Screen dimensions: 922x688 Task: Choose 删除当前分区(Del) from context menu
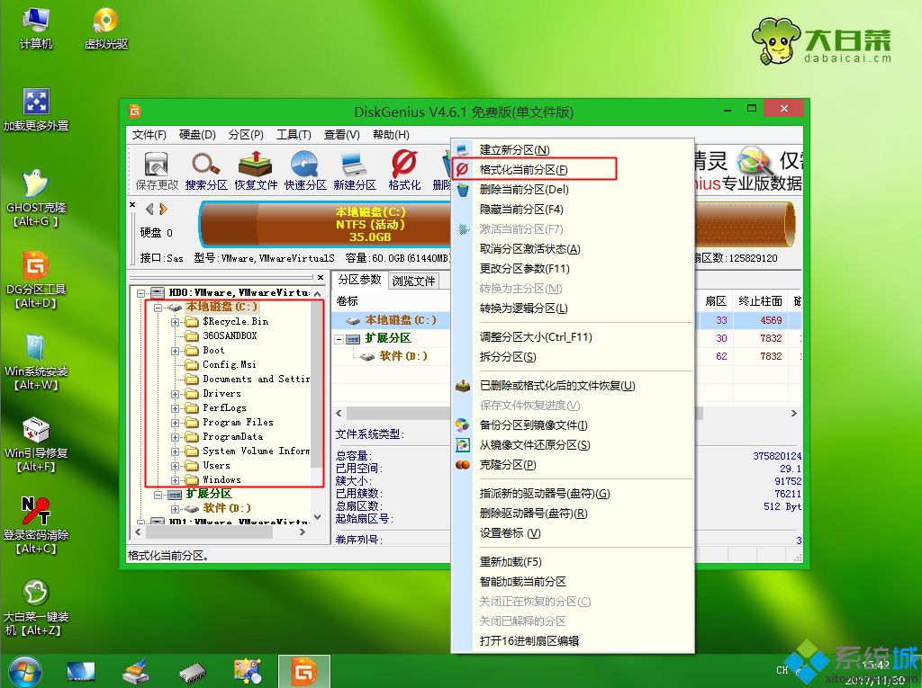[524, 190]
